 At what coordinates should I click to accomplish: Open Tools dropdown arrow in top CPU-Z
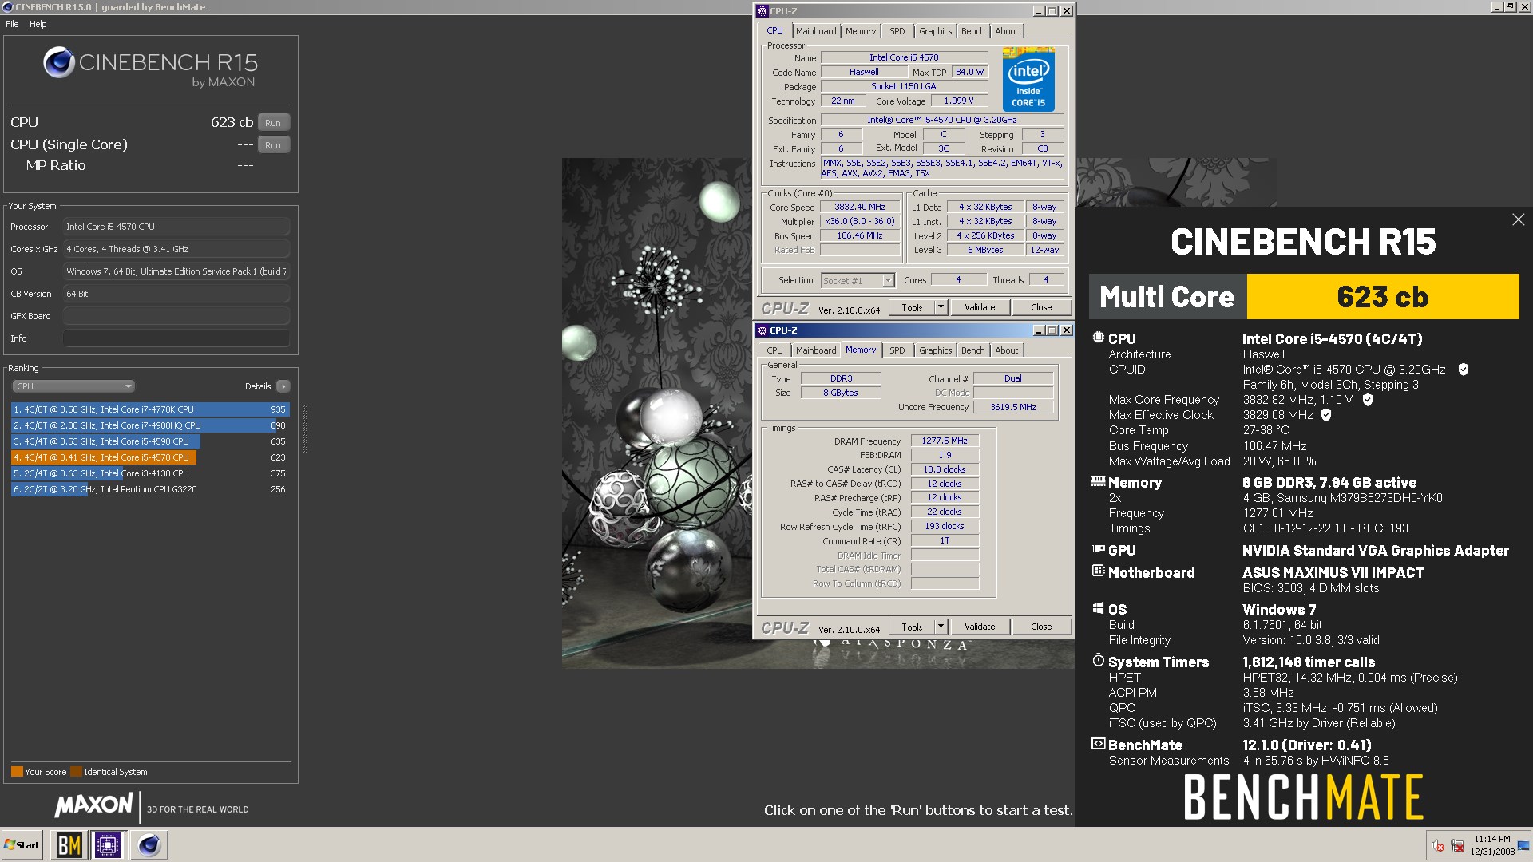pos(941,307)
